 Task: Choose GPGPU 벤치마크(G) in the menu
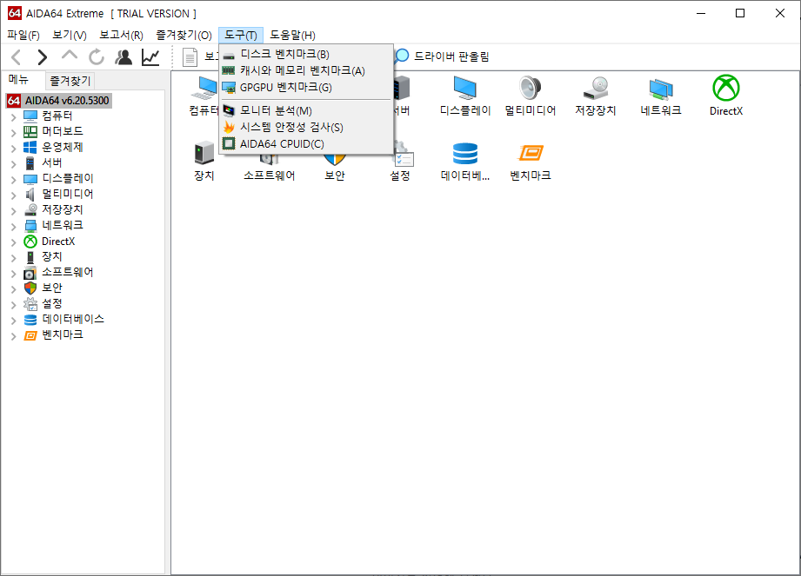coord(306,87)
